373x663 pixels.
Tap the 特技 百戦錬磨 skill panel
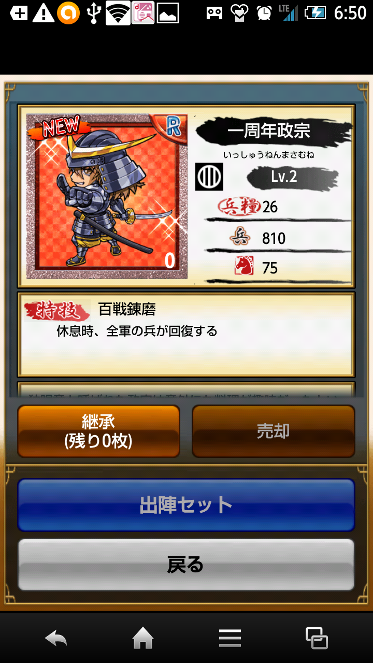click(x=187, y=335)
